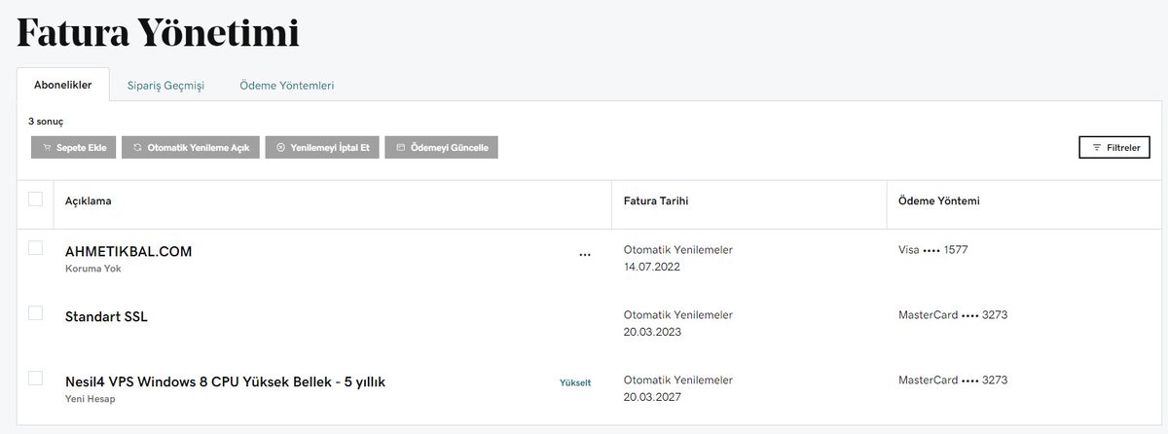Open the Ödeme Yöntemleri tab

[287, 86]
